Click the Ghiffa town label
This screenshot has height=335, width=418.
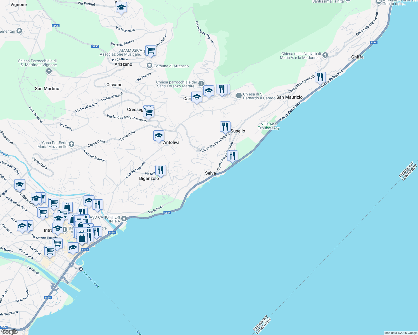pos(357,57)
